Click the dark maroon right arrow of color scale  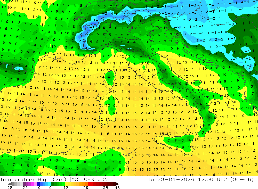117,184
